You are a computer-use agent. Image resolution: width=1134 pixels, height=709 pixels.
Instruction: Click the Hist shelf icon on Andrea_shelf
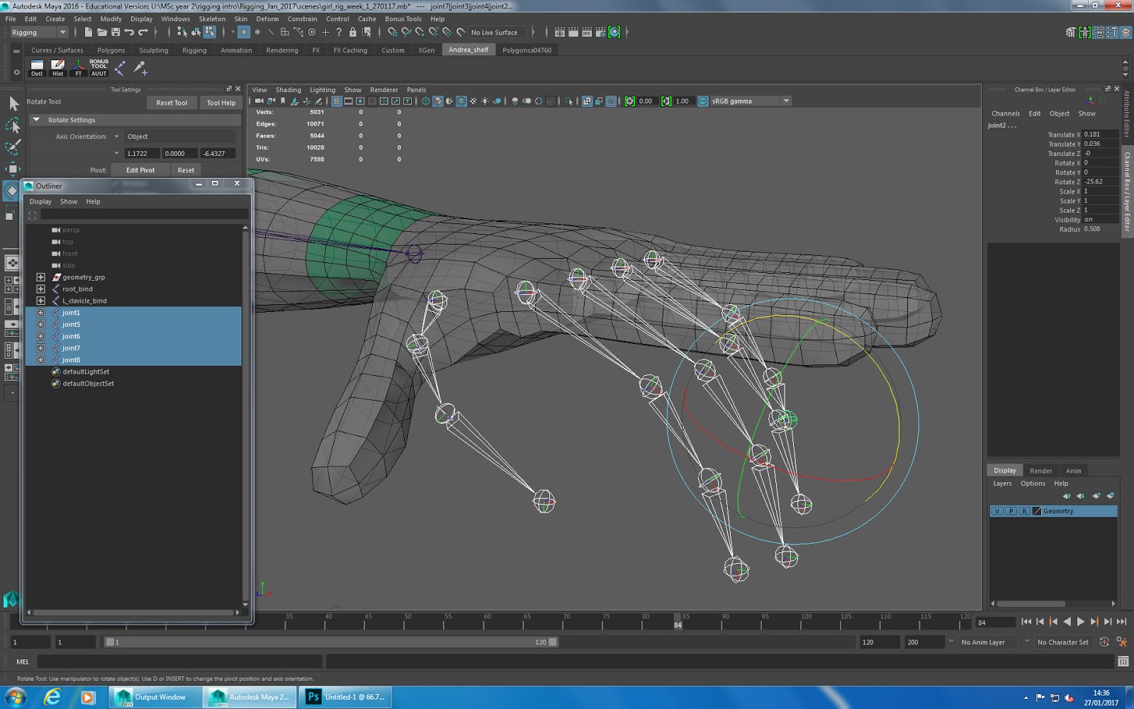click(57, 66)
